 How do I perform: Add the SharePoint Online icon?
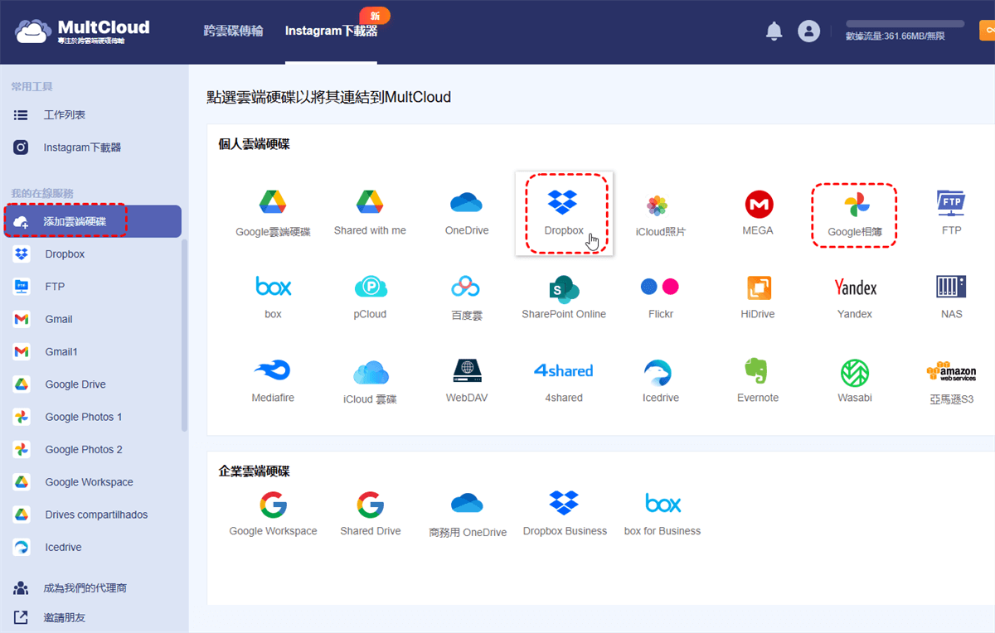click(563, 288)
